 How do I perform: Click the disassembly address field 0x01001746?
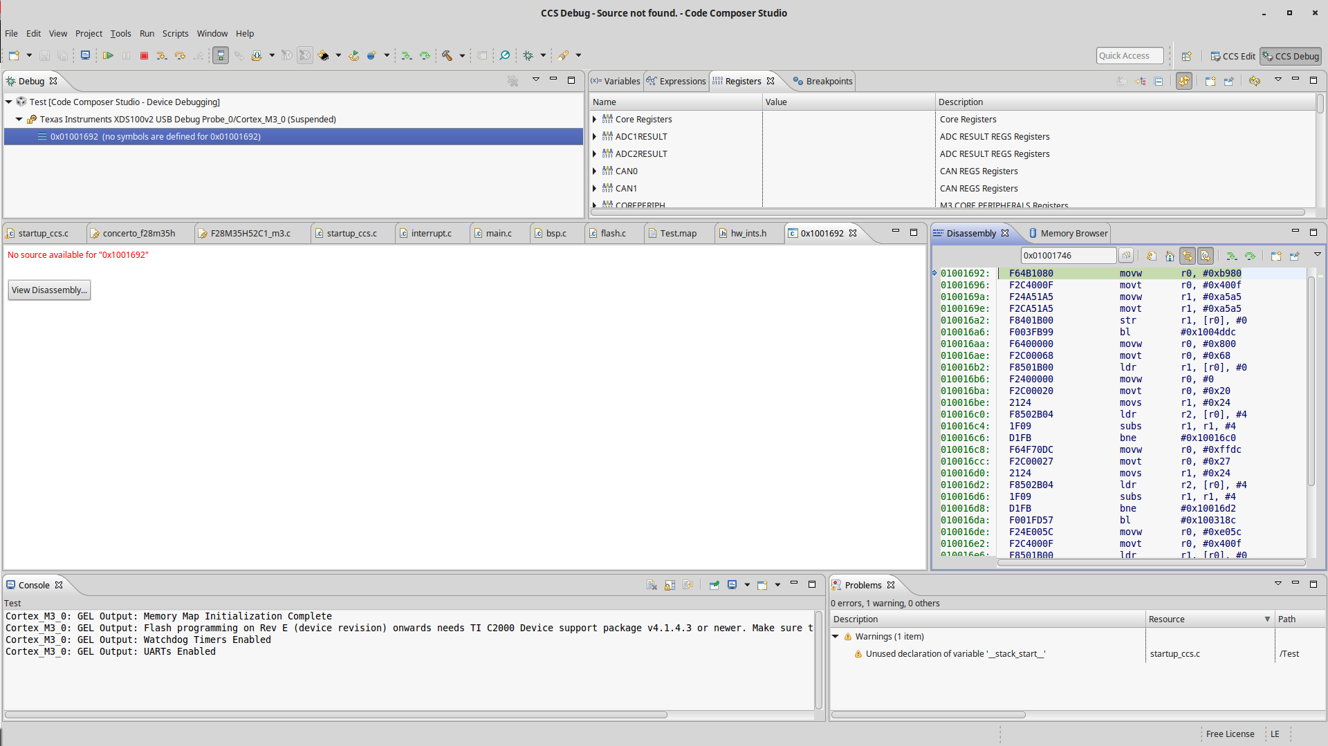[1069, 256]
